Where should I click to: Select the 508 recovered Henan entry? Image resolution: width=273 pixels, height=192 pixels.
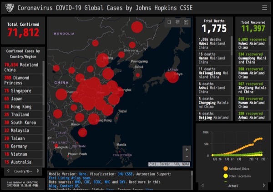(252, 73)
